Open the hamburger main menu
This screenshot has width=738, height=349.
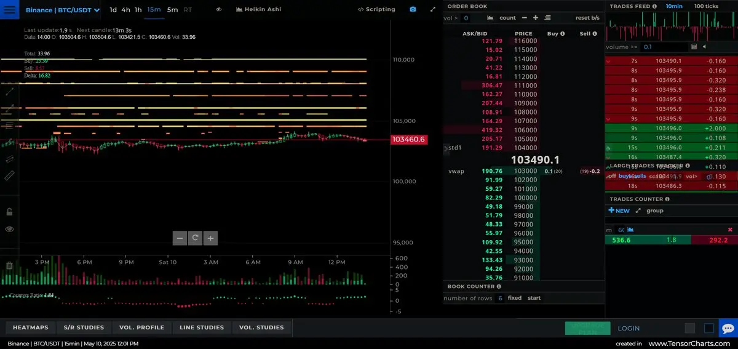pos(9,10)
